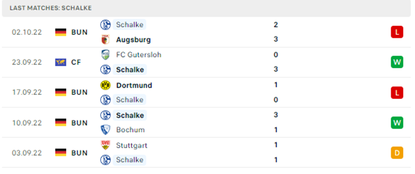
Task: Open the Stuttgart team link
Action: click(132, 145)
